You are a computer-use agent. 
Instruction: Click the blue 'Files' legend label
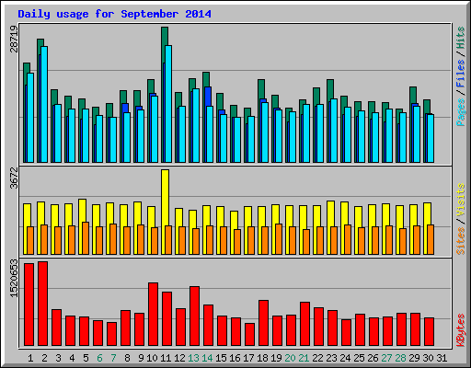(x=461, y=74)
